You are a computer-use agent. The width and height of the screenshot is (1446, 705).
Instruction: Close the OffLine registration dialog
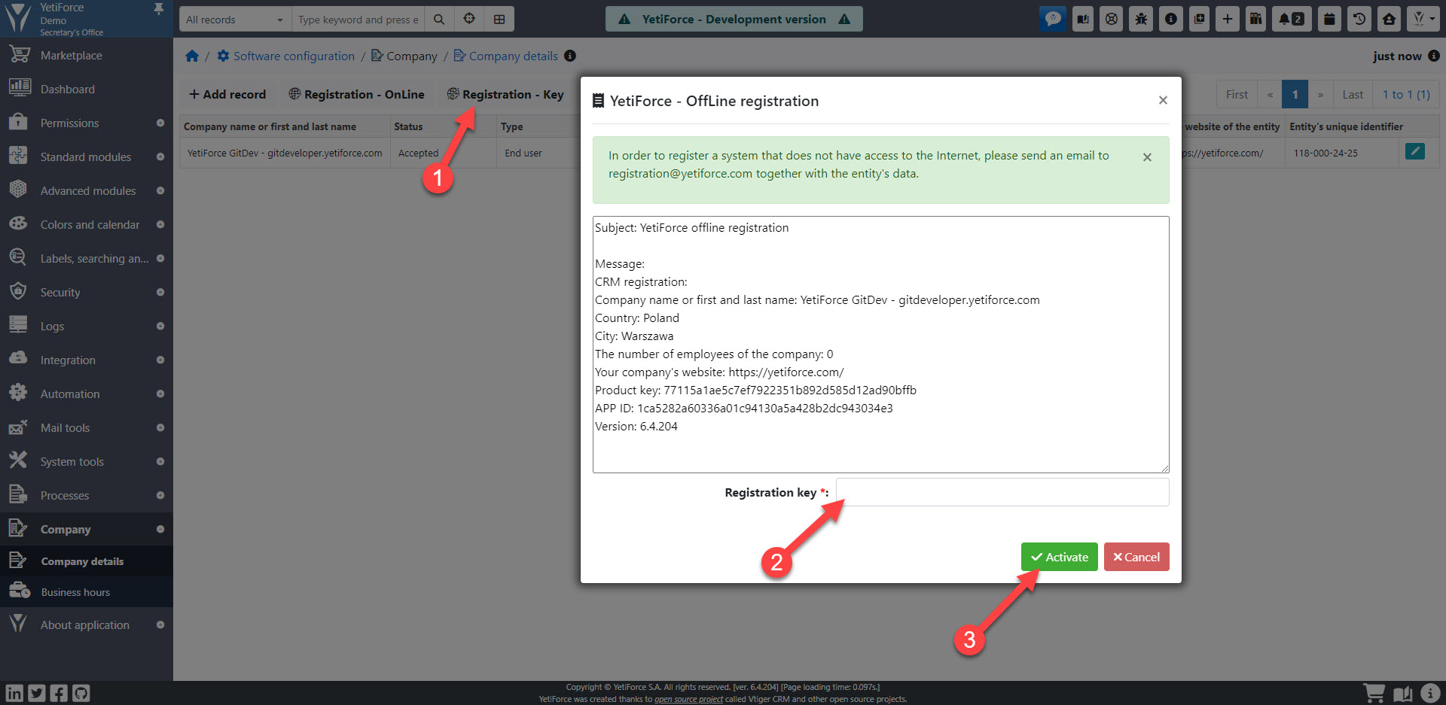(1163, 100)
